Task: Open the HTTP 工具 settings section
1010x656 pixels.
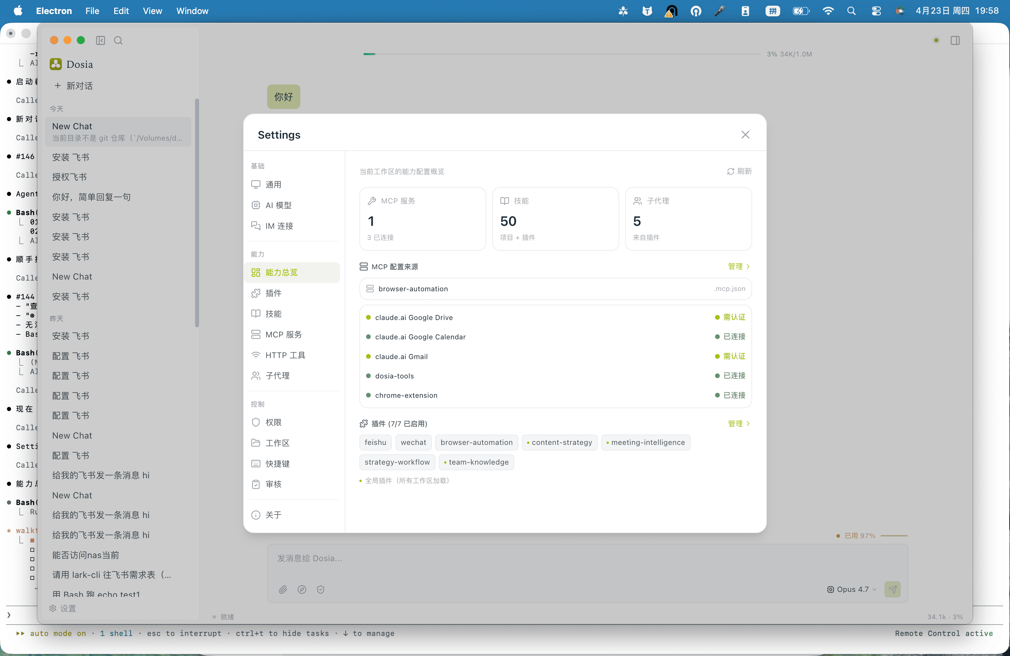Action: pyautogui.click(x=292, y=355)
